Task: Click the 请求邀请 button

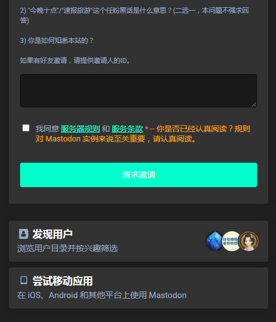Action: pos(138,175)
